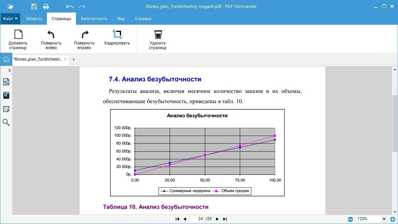Screen dimensions: 398x224
Task: Open the Файл dropdown menu
Action: (10, 19)
